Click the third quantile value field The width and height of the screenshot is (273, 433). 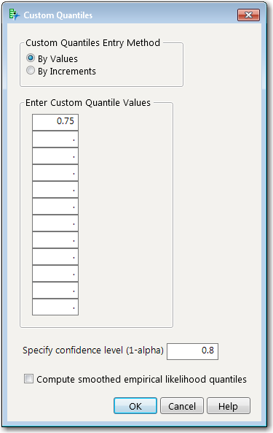click(55, 156)
